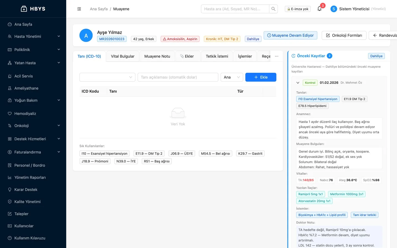The height and width of the screenshot is (248, 397).
Task: Collapse the 01.02.2026 Kontrol record
Action: tap(298, 83)
